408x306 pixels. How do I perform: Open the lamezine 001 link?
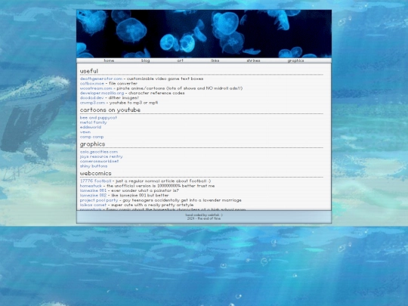tap(93, 190)
